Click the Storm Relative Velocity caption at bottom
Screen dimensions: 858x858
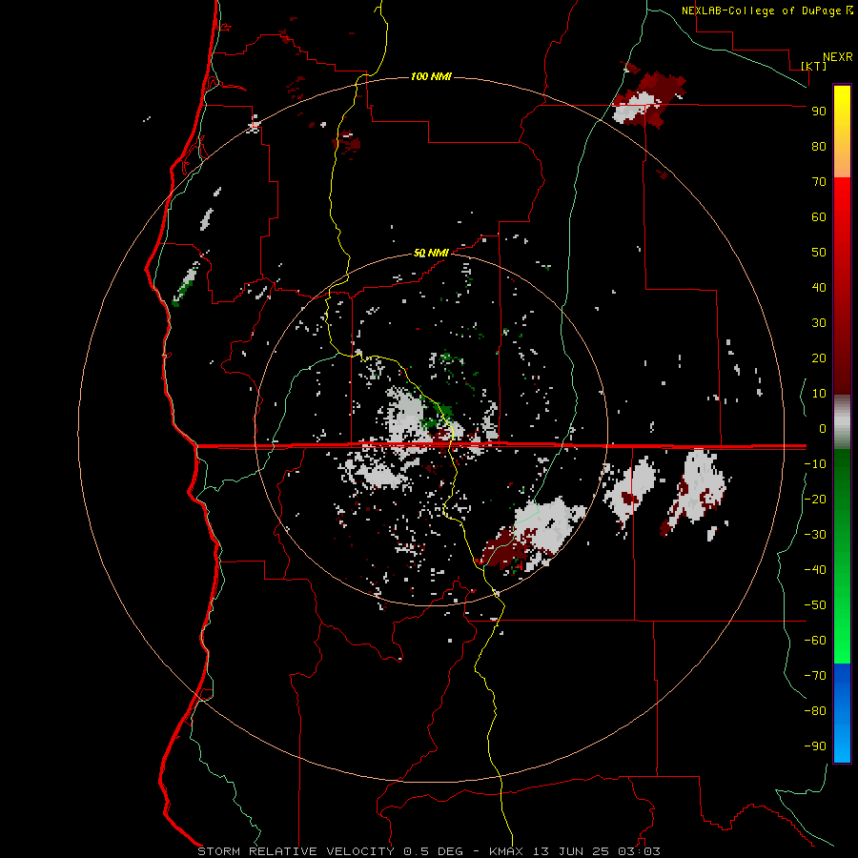[429, 851]
